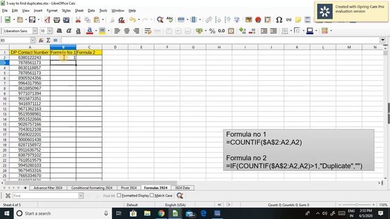Image resolution: width=390 pixels, height=219 pixels.
Task: Open the File menu
Action: click(x=5, y=10)
